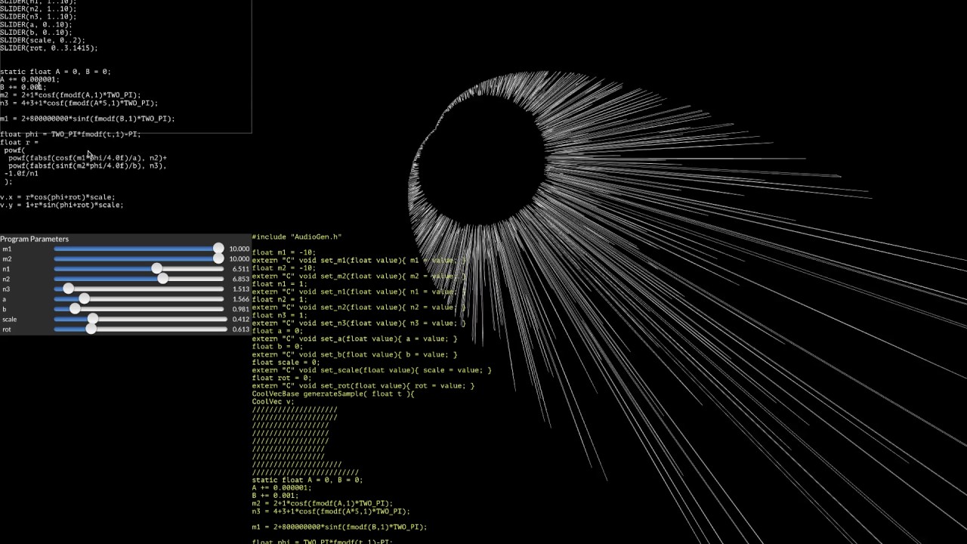967x544 pixels.
Task: Click the scale slider handle
Action: (x=92, y=319)
